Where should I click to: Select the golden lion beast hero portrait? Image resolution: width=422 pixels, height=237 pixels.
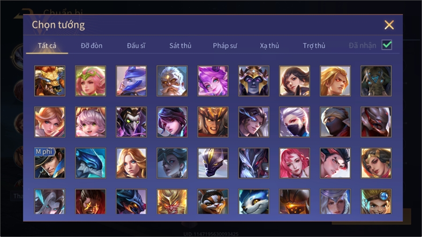(x=50, y=81)
